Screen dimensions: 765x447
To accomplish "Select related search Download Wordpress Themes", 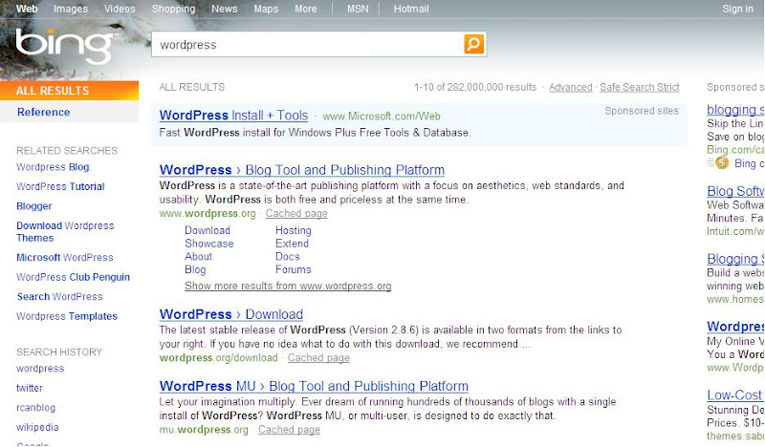I will tap(65, 232).
